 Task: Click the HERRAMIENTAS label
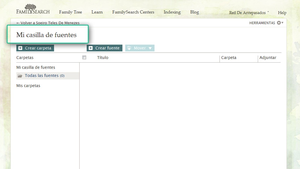[262, 23]
